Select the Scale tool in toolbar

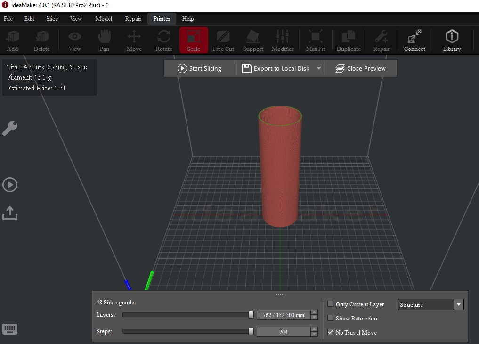click(193, 41)
